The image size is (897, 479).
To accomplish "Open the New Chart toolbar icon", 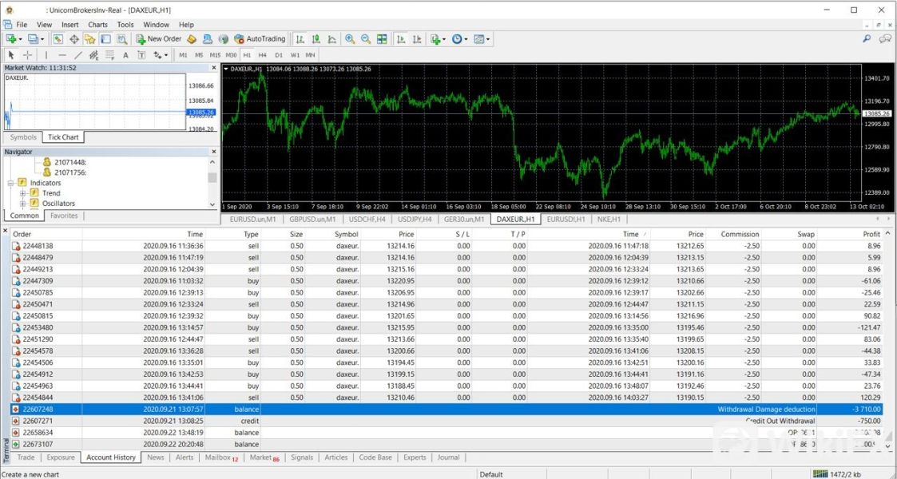I will pyautogui.click(x=11, y=39).
